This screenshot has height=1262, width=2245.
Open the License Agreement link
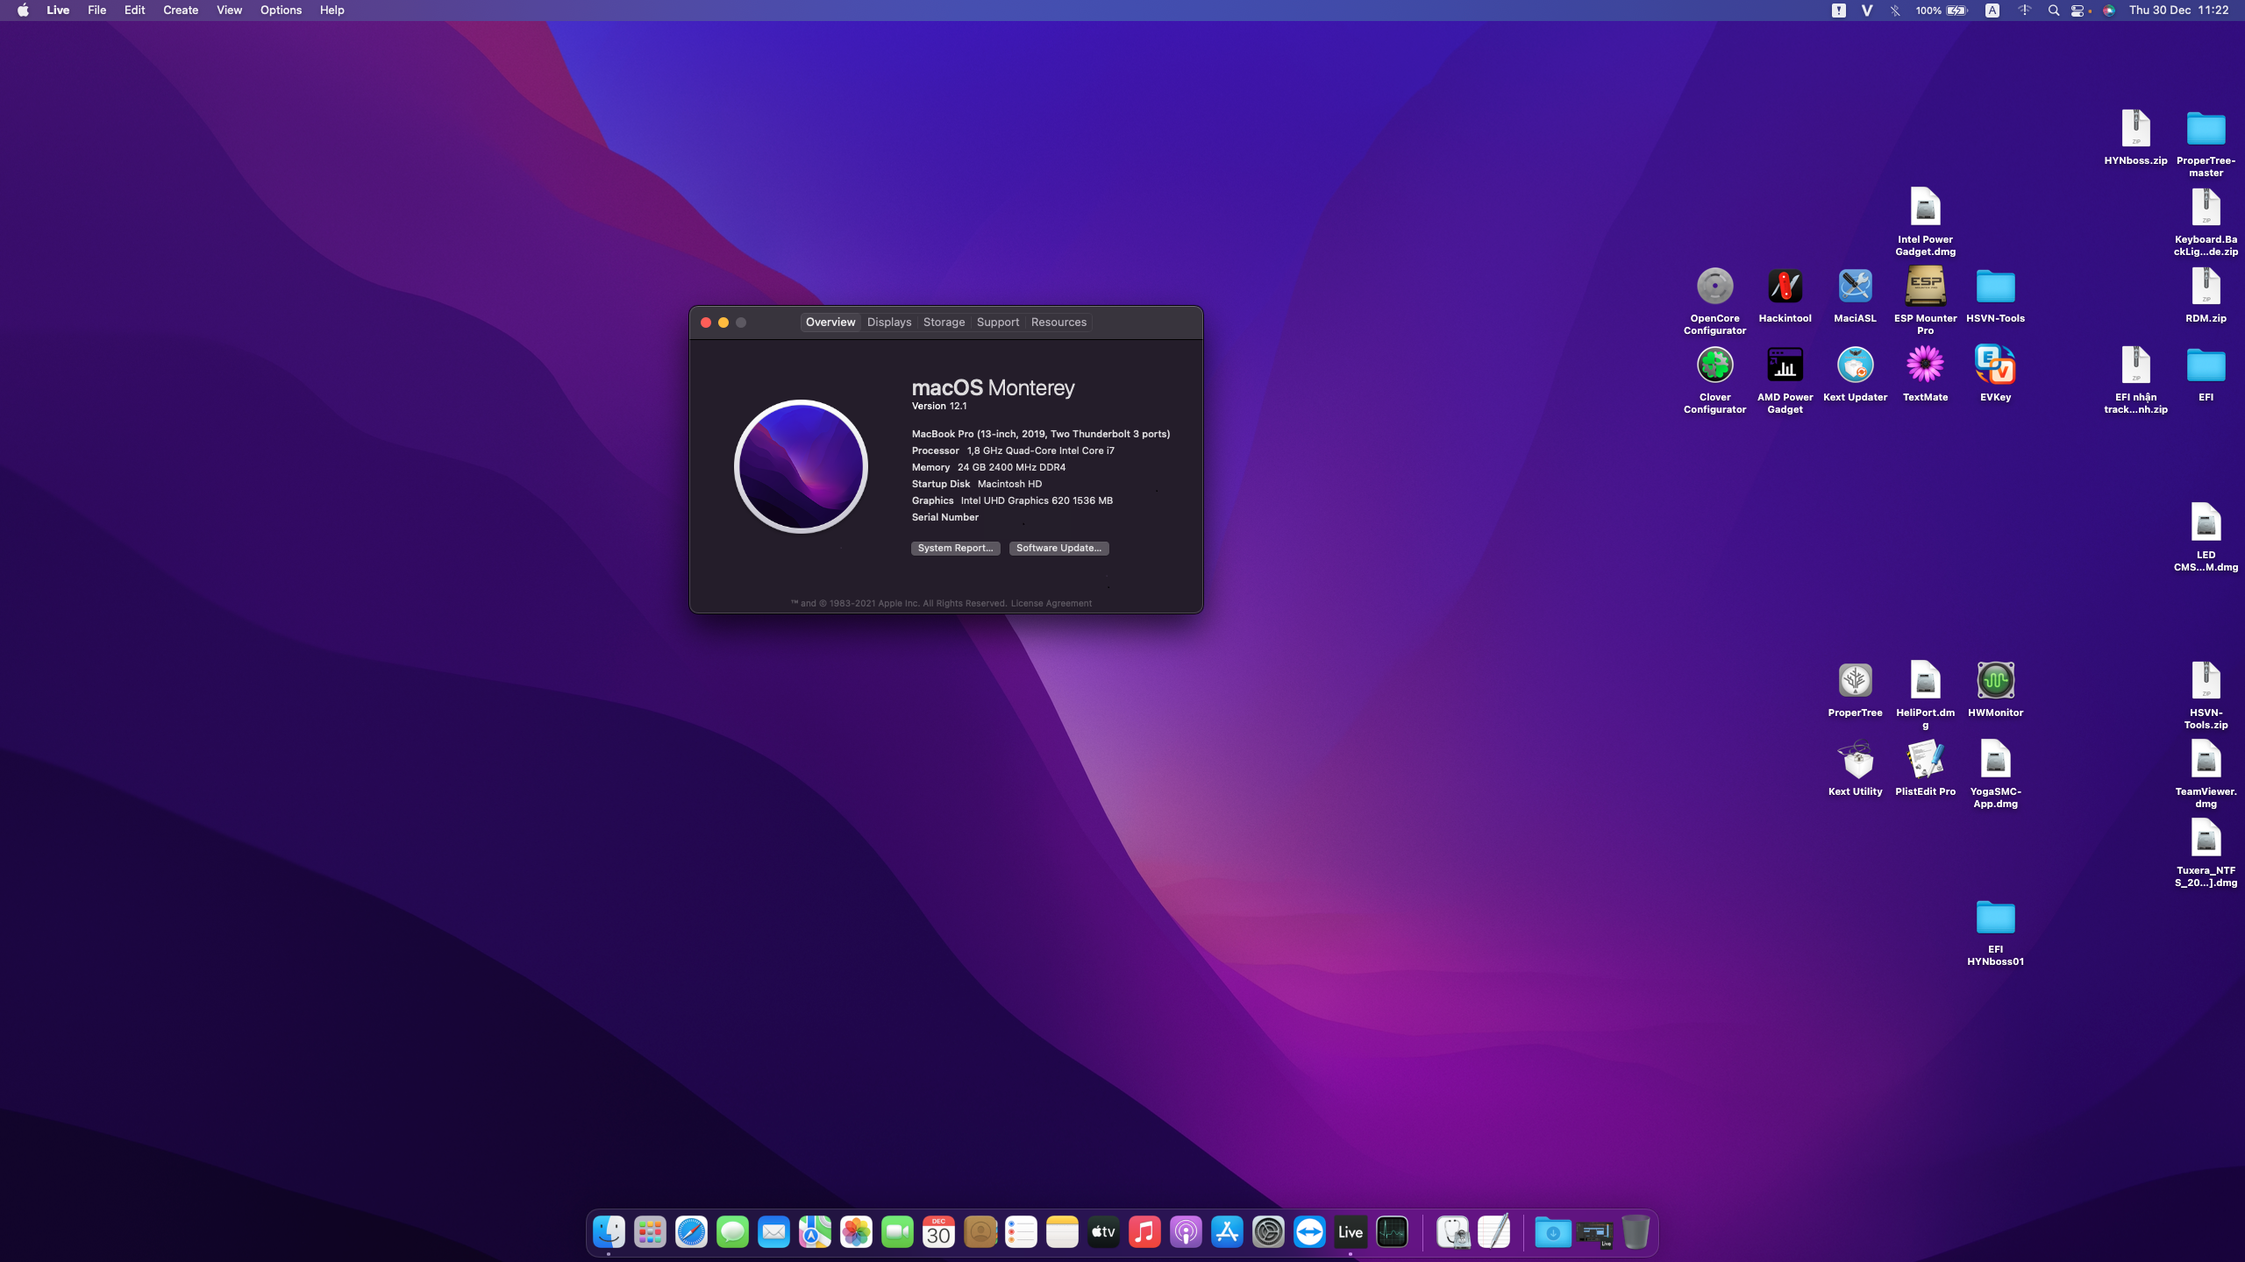[x=1051, y=604]
